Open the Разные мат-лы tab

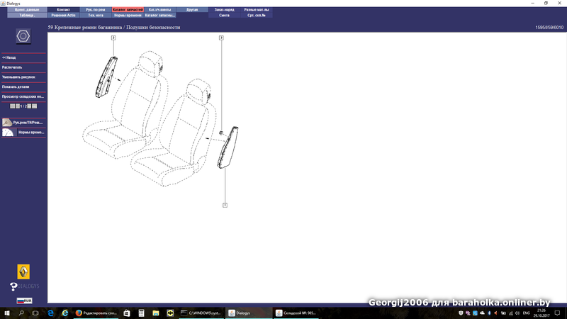(x=257, y=10)
